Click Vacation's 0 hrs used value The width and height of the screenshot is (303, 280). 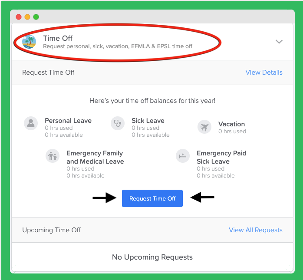[232, 132]
